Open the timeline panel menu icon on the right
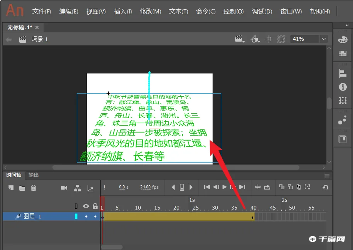 pos(327,176)
